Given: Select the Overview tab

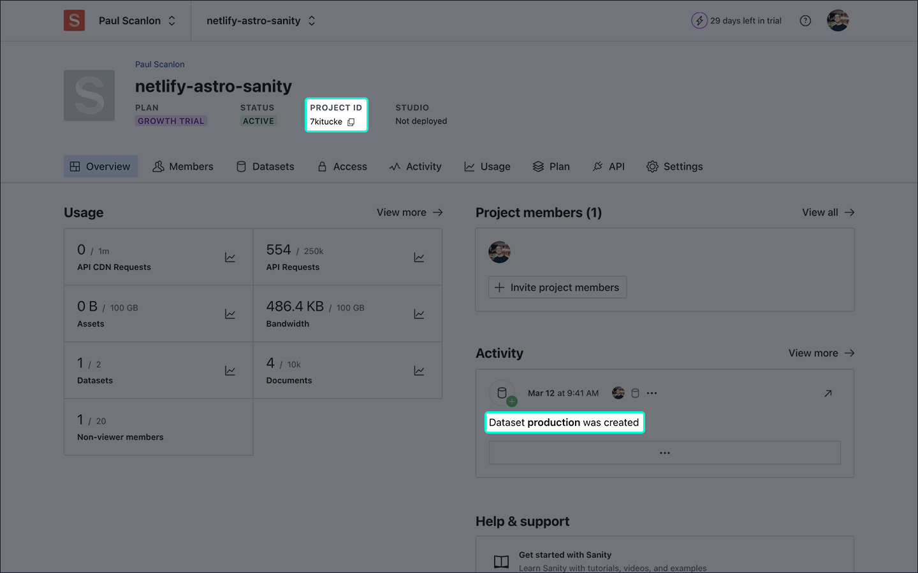Looking at the screenshot, I should click(x=101, y=166).
